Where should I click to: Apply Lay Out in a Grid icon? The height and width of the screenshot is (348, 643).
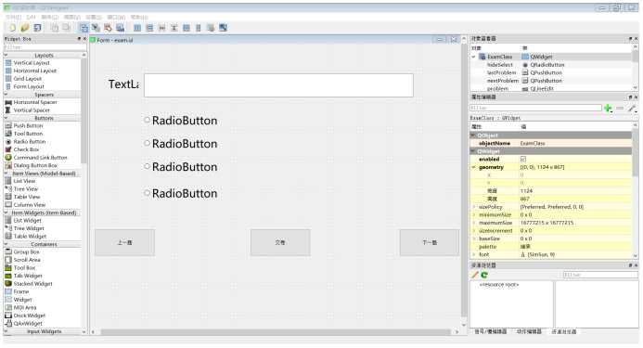(x=186, y=28)
